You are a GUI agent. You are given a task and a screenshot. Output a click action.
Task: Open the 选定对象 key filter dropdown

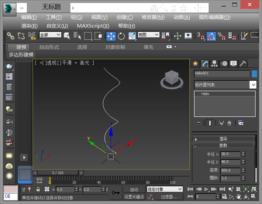(165, 189)
